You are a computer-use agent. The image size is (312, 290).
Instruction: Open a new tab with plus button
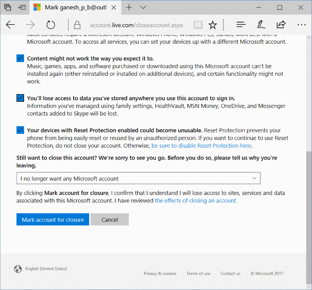point(129,8)
